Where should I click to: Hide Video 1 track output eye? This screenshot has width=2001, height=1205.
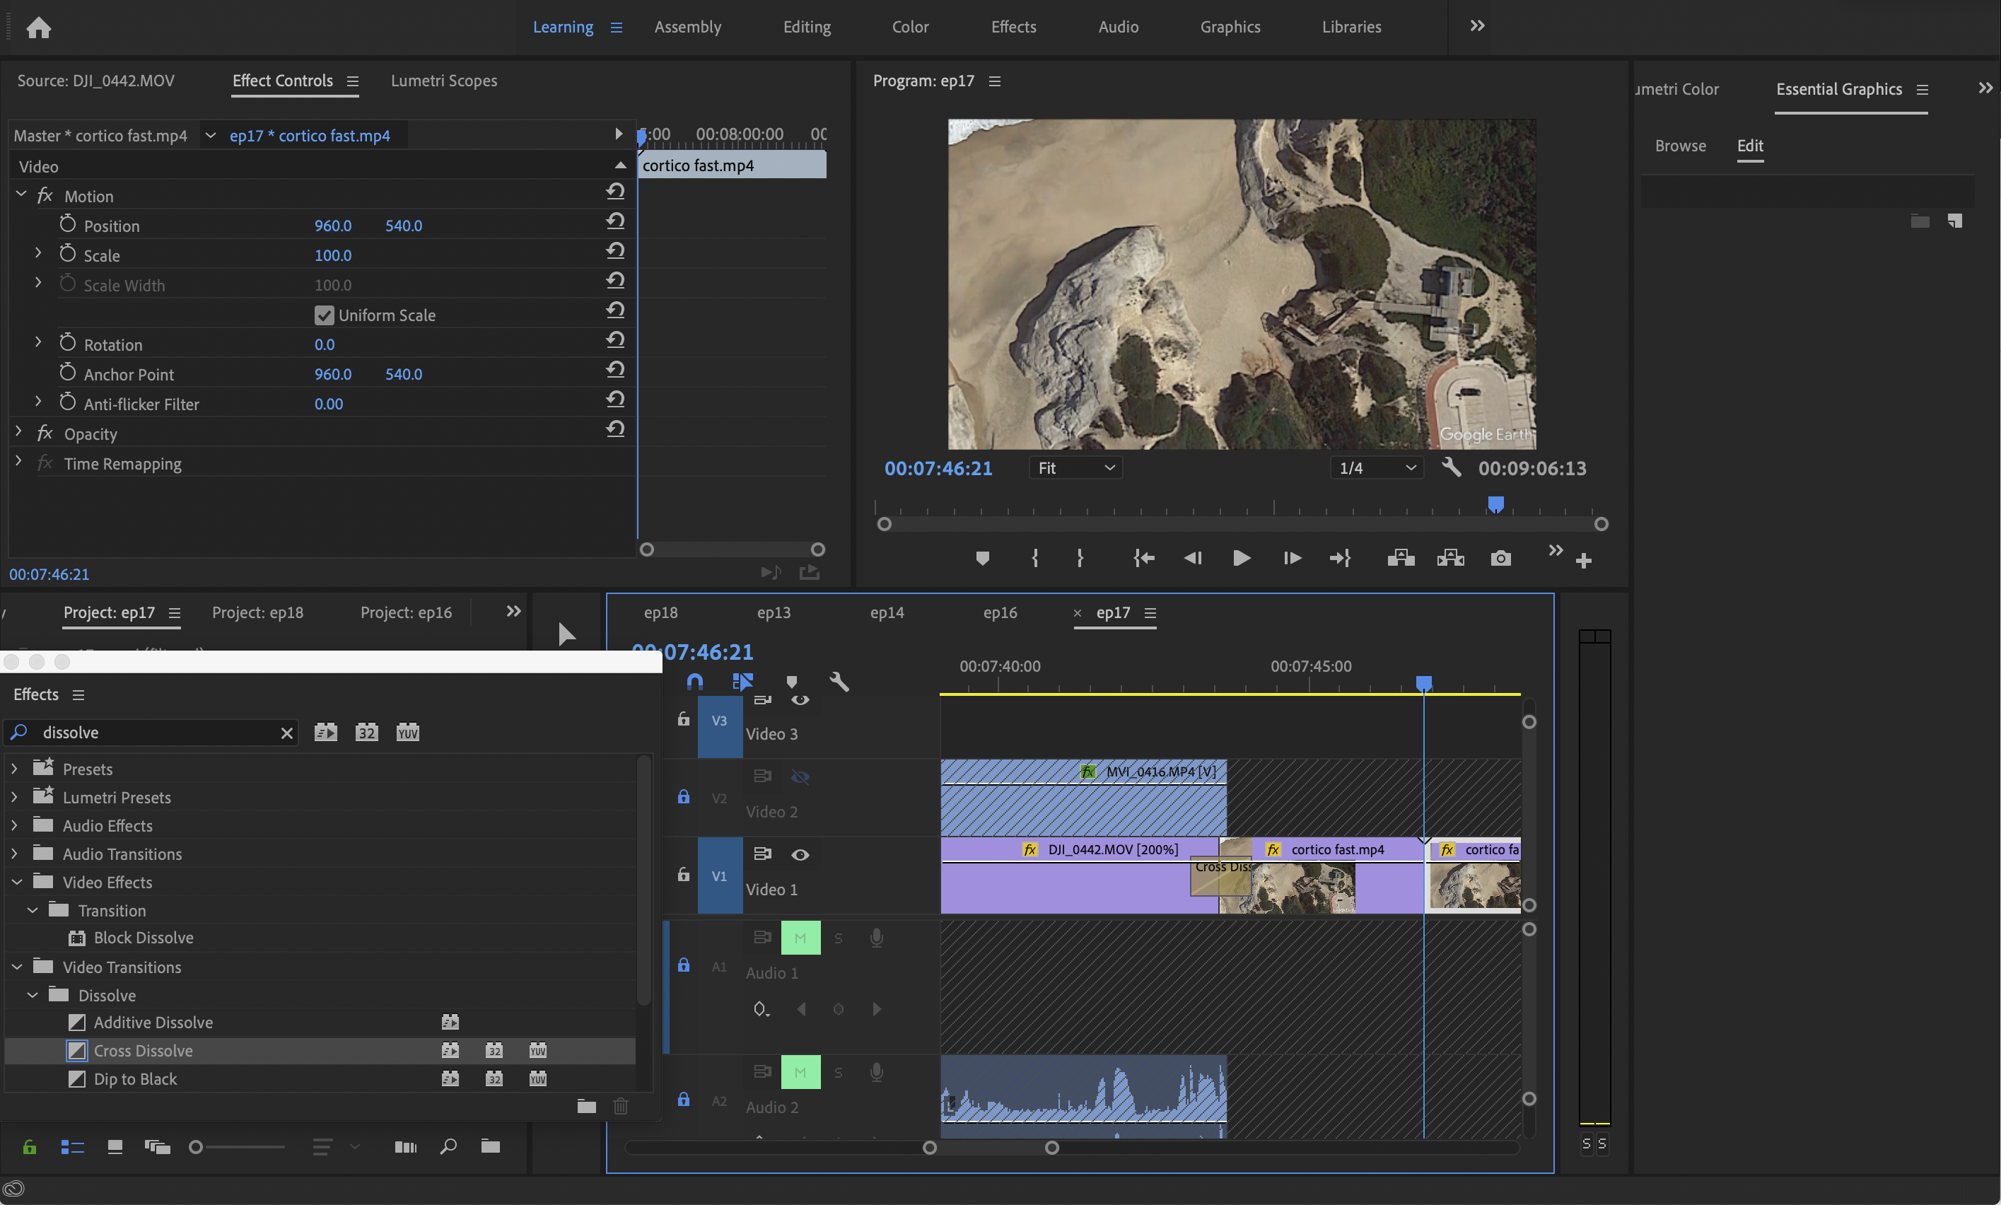[x=800, y=854]
